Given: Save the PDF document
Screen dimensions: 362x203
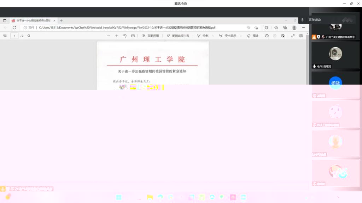Looking at the screenshot, I should click(x=275, y=36).
